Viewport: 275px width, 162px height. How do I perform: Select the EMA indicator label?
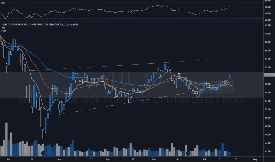click(x=4, y=31)
